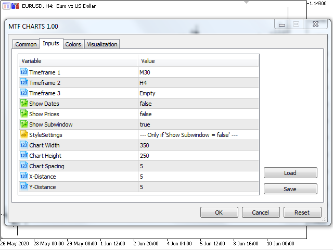
Task: Click the Chart Width variable name
Action: tap(44, 145)
